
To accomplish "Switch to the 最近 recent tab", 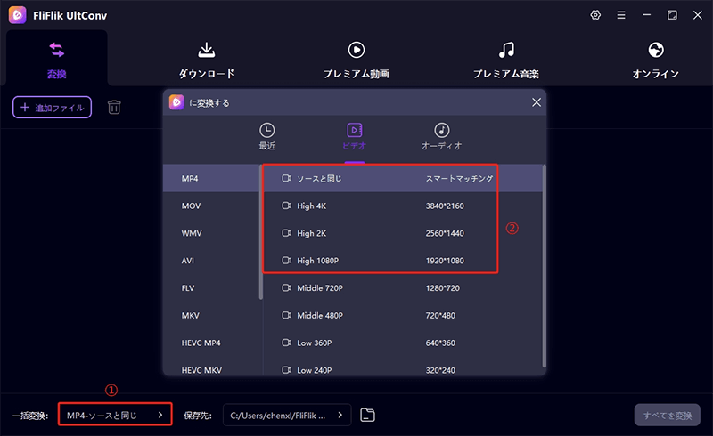I will [x=267, y=136].
